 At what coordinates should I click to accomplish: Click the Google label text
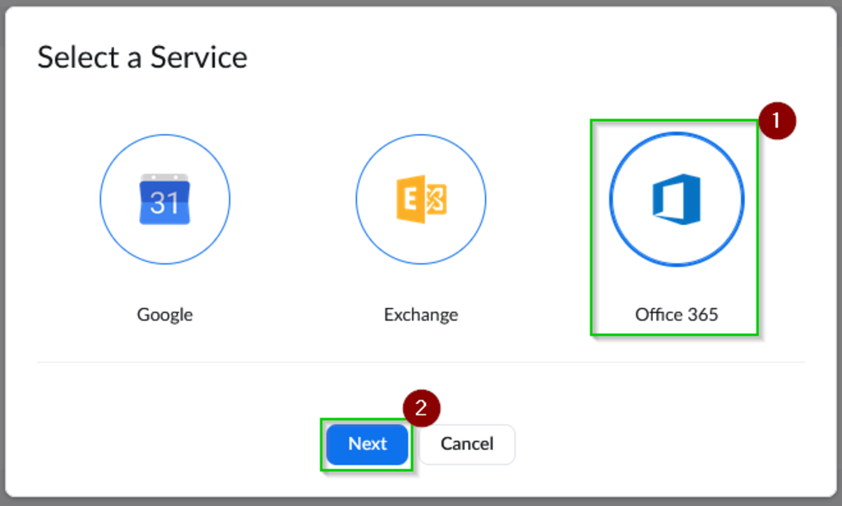pyautogui.click(x=164, y=314)
